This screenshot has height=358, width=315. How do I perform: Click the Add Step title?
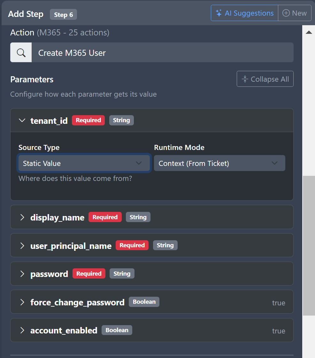point(26,14)
